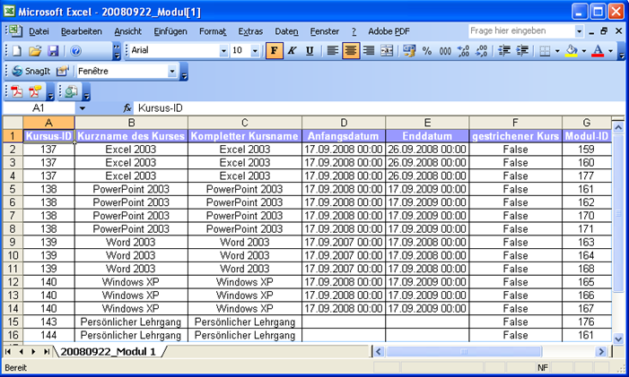Image resolution: width=629 pixels, height=377 pixels.
Task: Click the help question mark toolbar icon
Action: (x=76, y=51)
